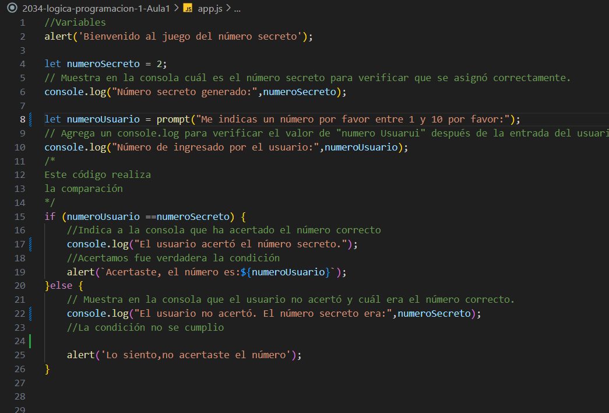Click the string "Número de ingresado por el usuario:"
Viewport: 609px width, 413px height.
[215, 148]
